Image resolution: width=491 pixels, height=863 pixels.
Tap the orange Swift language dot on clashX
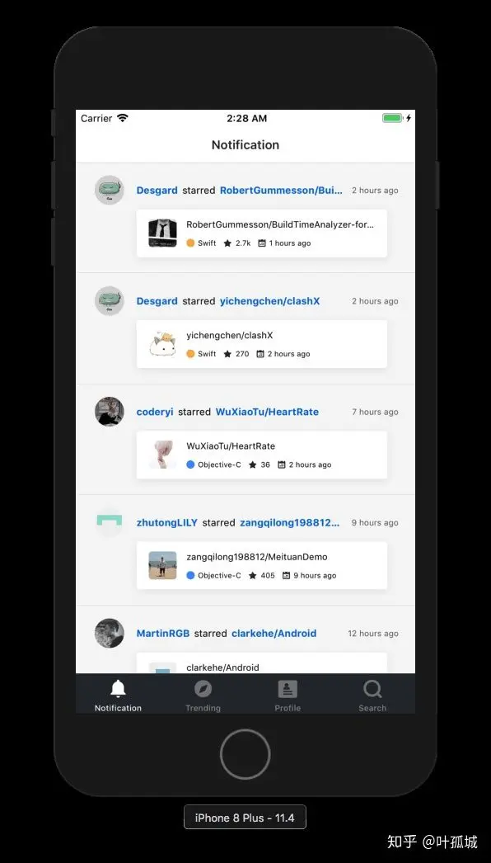[x=190, y=354]
